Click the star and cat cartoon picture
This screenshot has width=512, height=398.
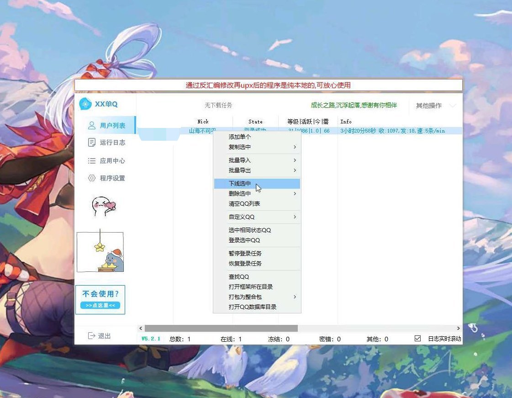(x=100, y=252)
